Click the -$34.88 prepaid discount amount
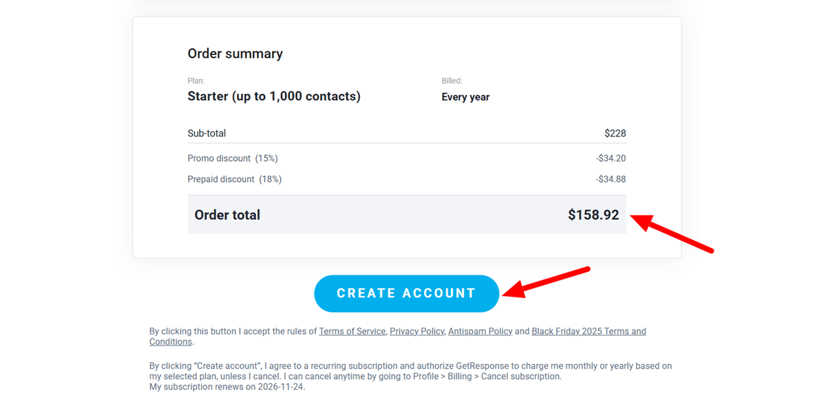Screen dimensions: 824x412 (x=612, y=179)
